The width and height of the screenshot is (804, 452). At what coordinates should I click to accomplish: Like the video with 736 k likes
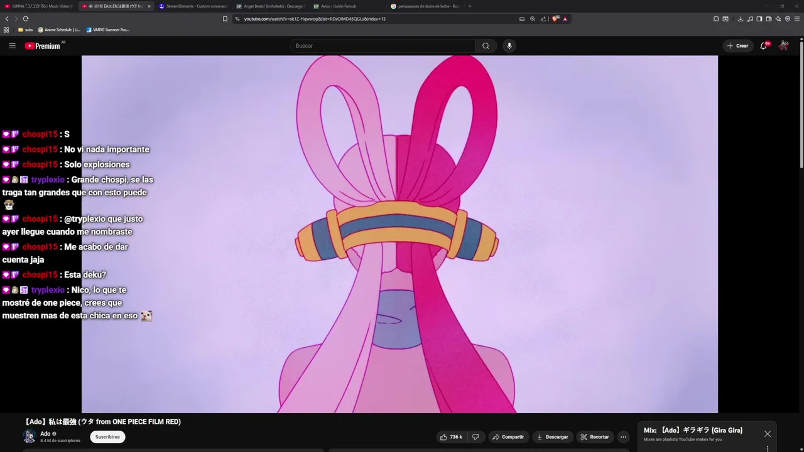[x=451, y=437]
